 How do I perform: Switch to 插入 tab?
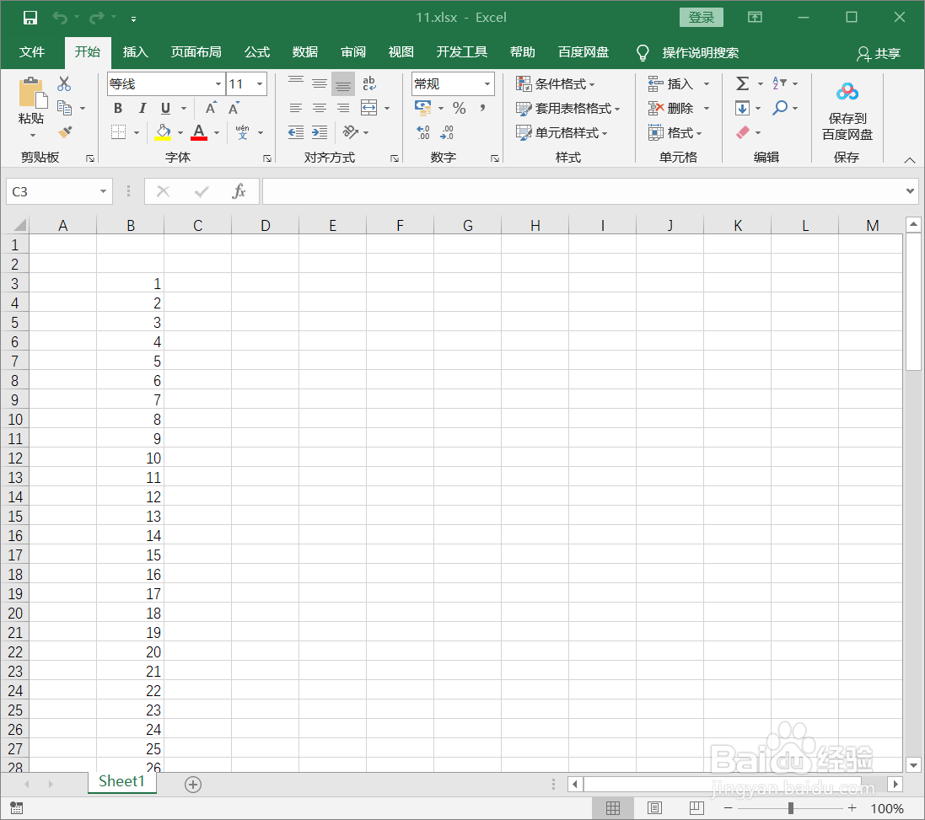point(135,52)
